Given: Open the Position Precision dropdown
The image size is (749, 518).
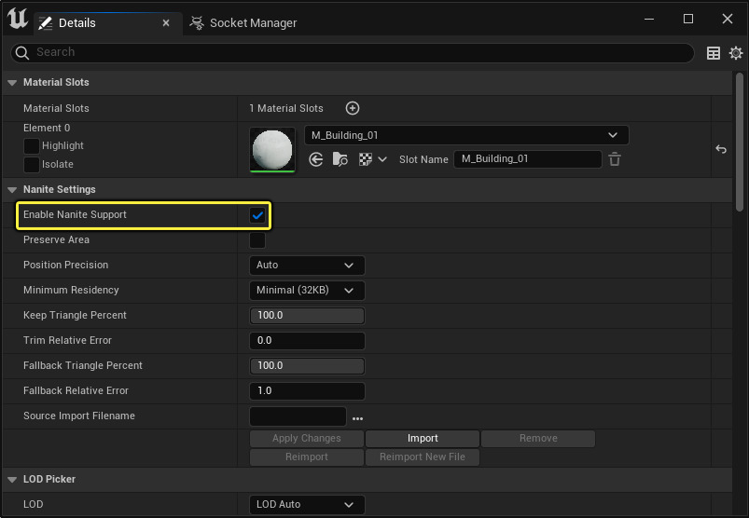Looking at the screenshot, I should pyautogui.click(x=307, y=266).
